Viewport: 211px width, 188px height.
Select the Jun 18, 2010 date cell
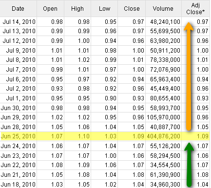point(18,185)
